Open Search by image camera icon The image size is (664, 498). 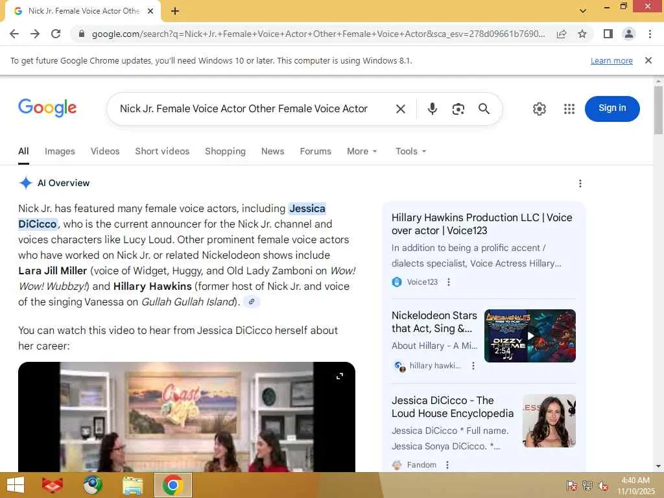[458, 109]
